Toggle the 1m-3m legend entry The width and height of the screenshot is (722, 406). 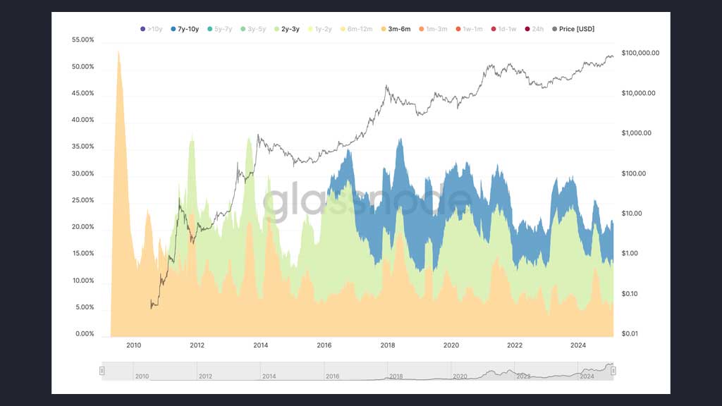click(434, 29)
